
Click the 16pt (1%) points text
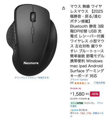pos(86,113)
